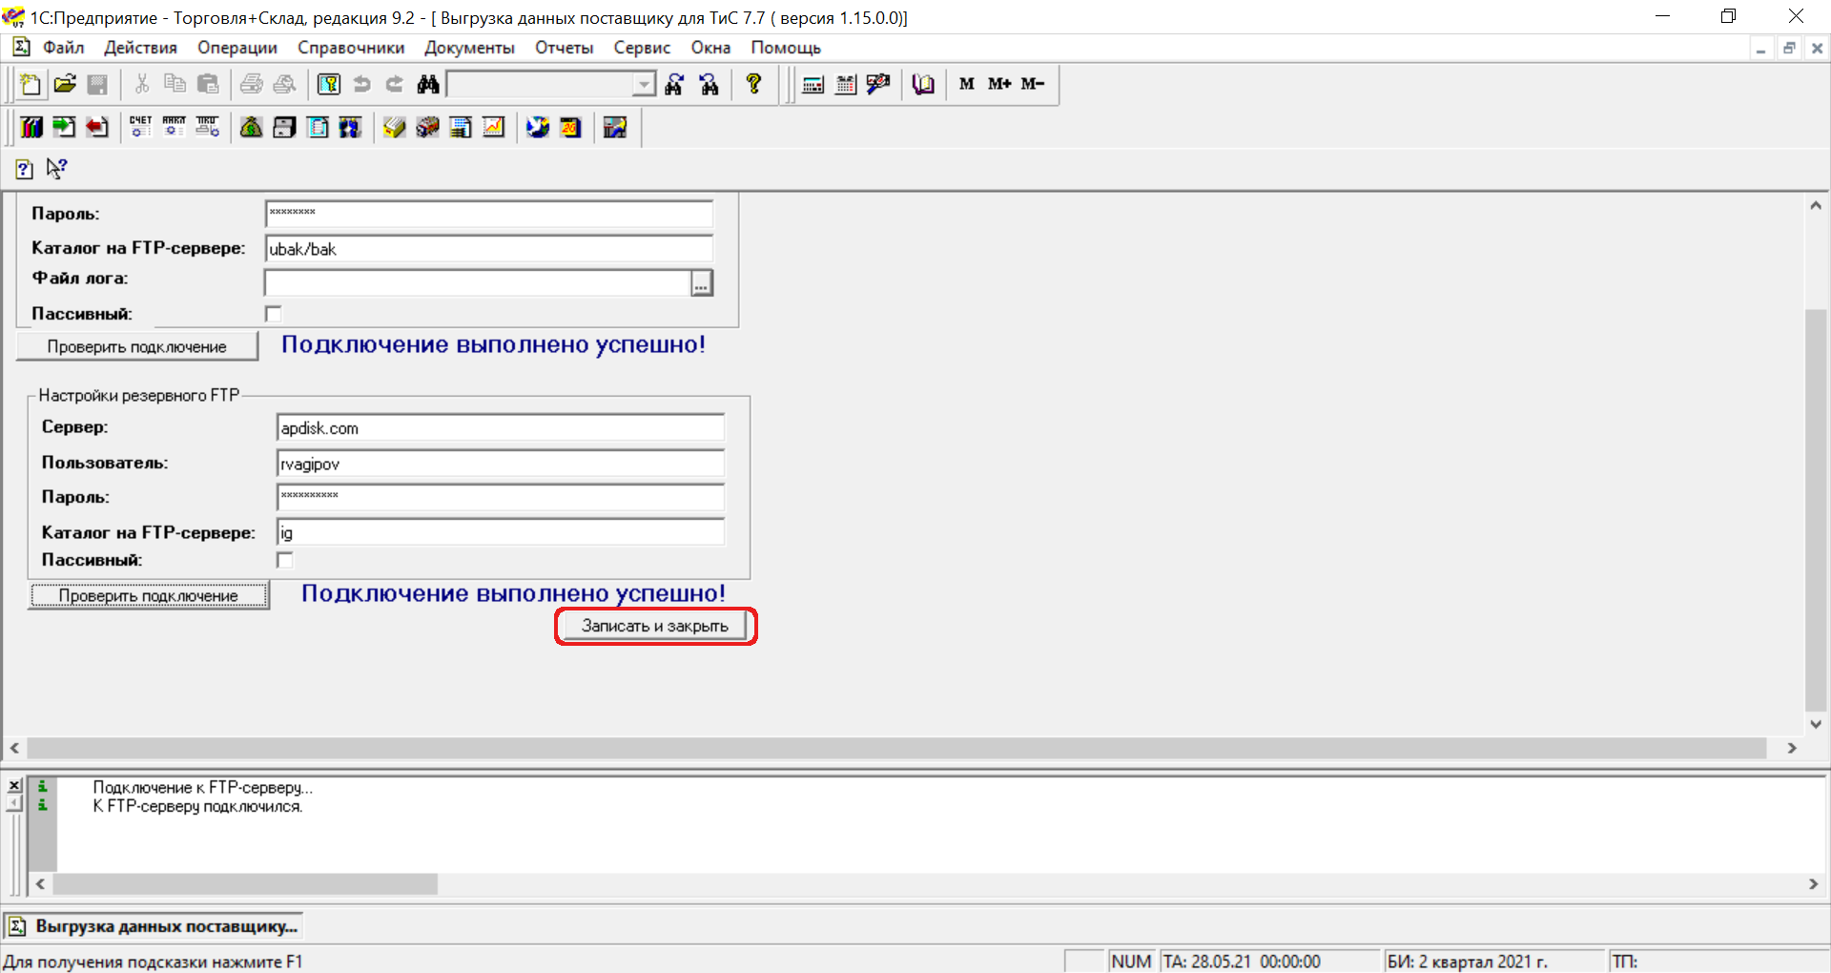Open the Справочники menu
This screenshot has width=1831, height=973.
pos(351,48)
